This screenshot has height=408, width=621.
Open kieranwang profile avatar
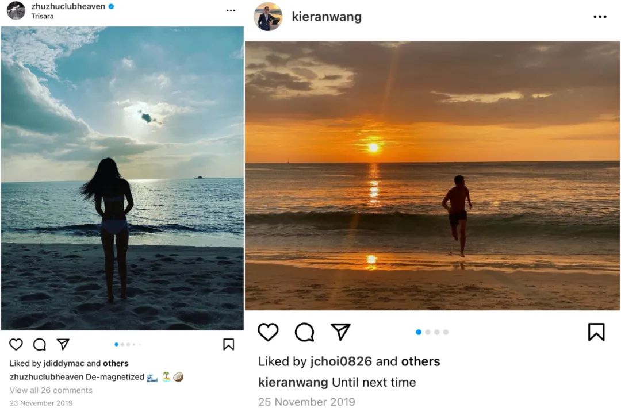click(x=268, y=17)
